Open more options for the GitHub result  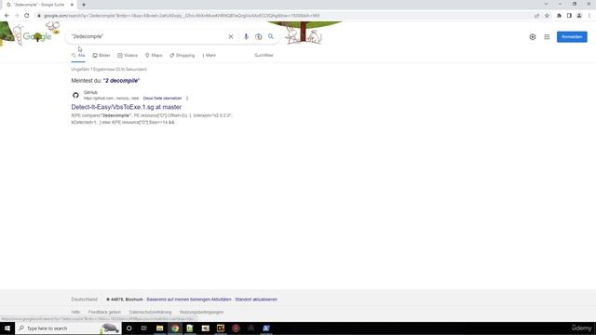(187, 99)
